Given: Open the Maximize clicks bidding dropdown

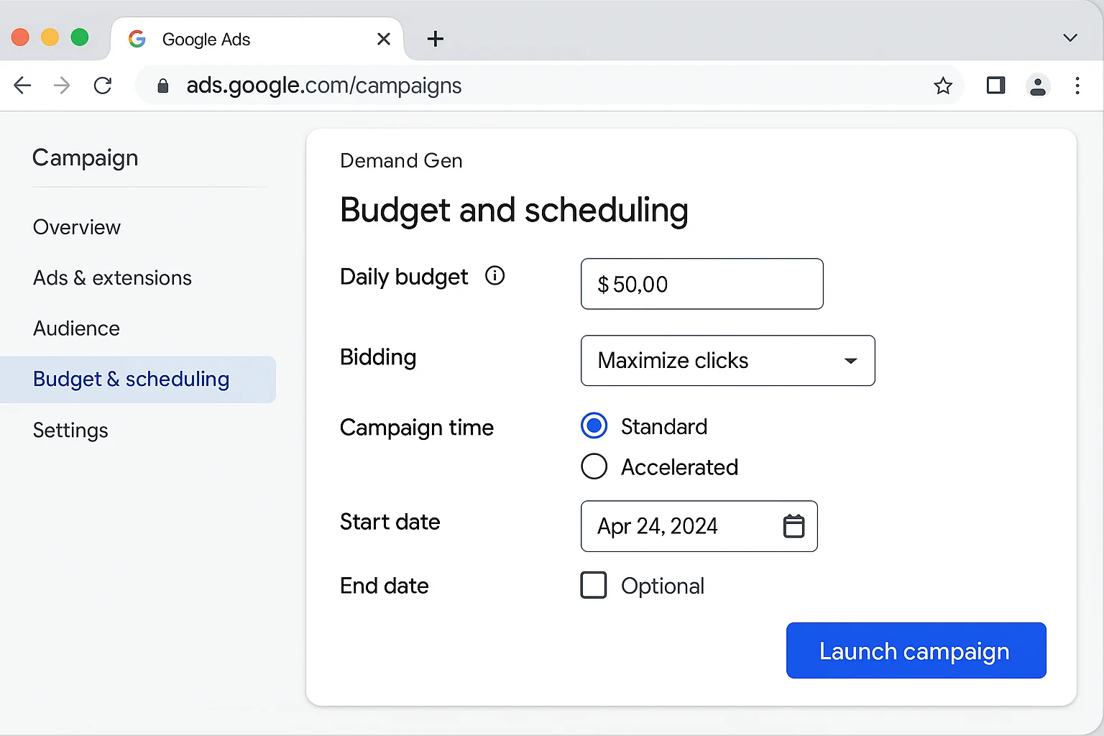Looking at the screenshot, I should click(727, 360).
